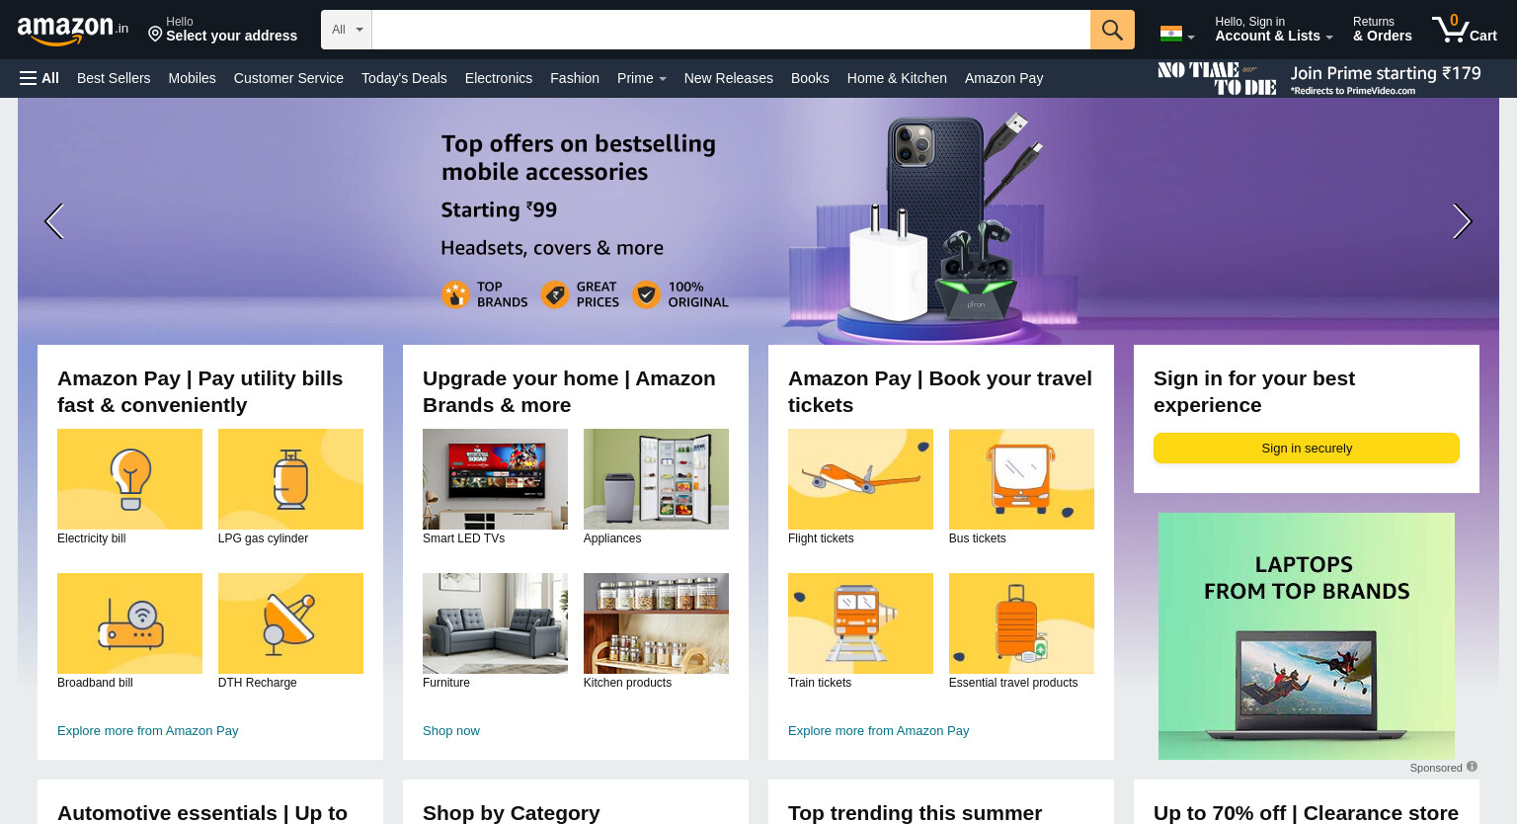Open the Best Sellers menu item
The height and width of the screenshot is (824, 1517).
click(x=114, y=78)
